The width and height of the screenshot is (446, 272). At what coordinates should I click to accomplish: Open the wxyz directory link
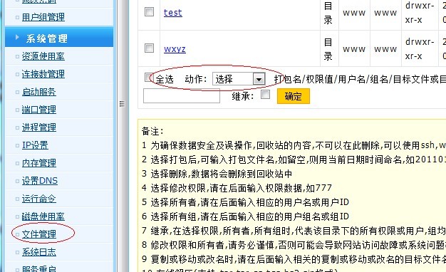point(175,48)
